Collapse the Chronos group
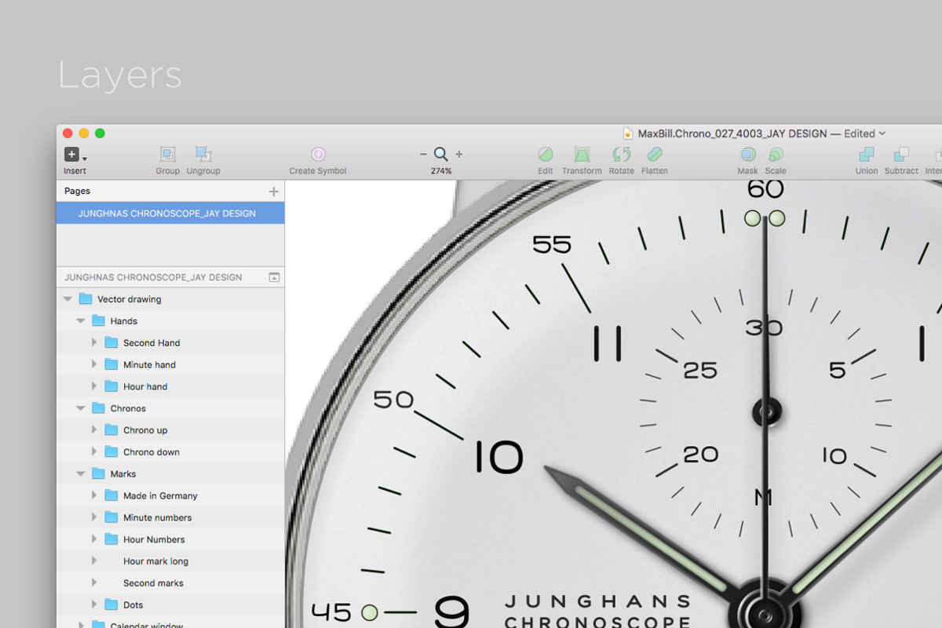The height and width of the screenshot is (628, 942). click(x=80, y=408)
